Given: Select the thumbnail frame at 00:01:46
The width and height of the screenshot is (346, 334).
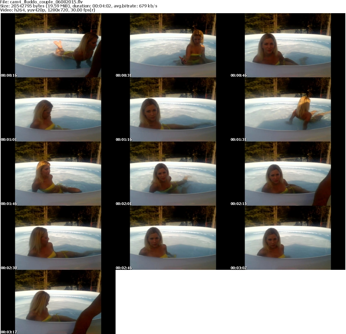Looking at the screenshot, I should 58,174.
